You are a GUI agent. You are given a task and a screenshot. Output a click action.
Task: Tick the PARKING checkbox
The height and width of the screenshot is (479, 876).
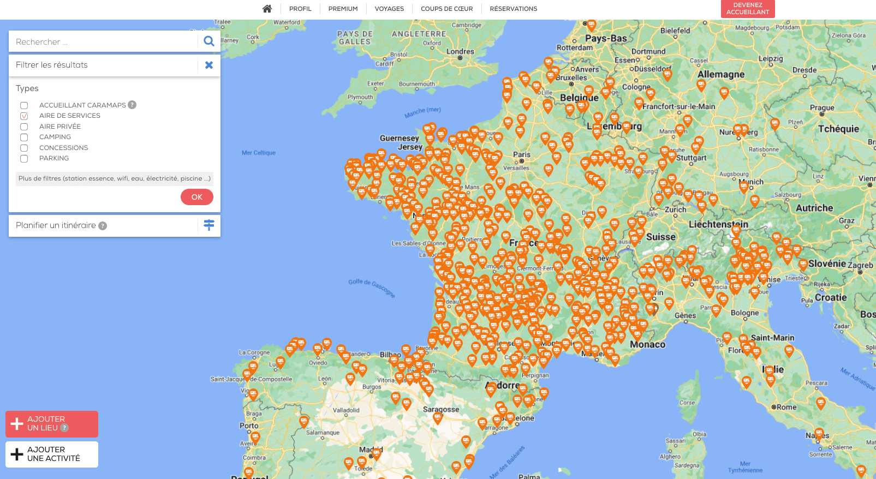click(24, 159)
